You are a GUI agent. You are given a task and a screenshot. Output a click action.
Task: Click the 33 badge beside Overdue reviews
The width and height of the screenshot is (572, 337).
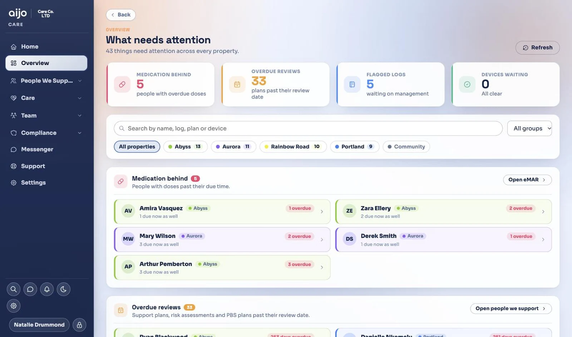click(189, 307)
